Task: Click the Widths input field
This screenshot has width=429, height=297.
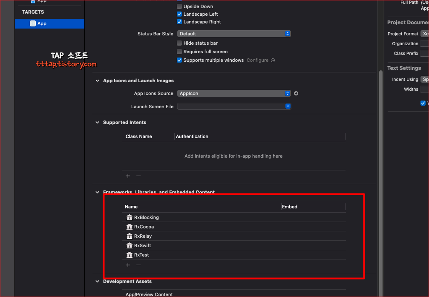Action: 425,89
